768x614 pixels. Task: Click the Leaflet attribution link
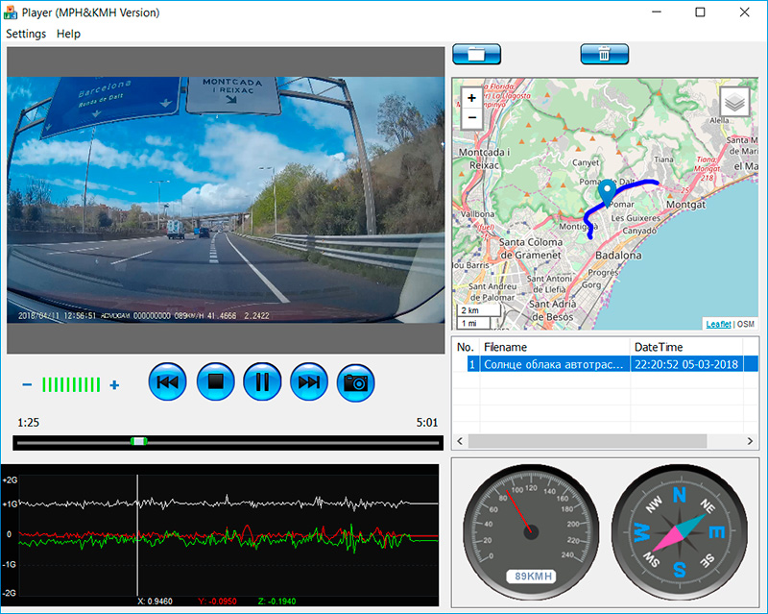point(718,324)
